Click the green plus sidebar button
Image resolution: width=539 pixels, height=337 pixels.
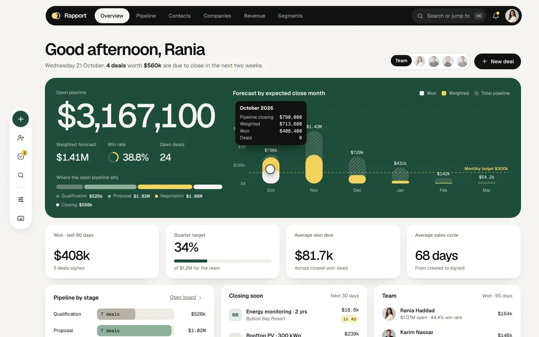coord(21,119)
